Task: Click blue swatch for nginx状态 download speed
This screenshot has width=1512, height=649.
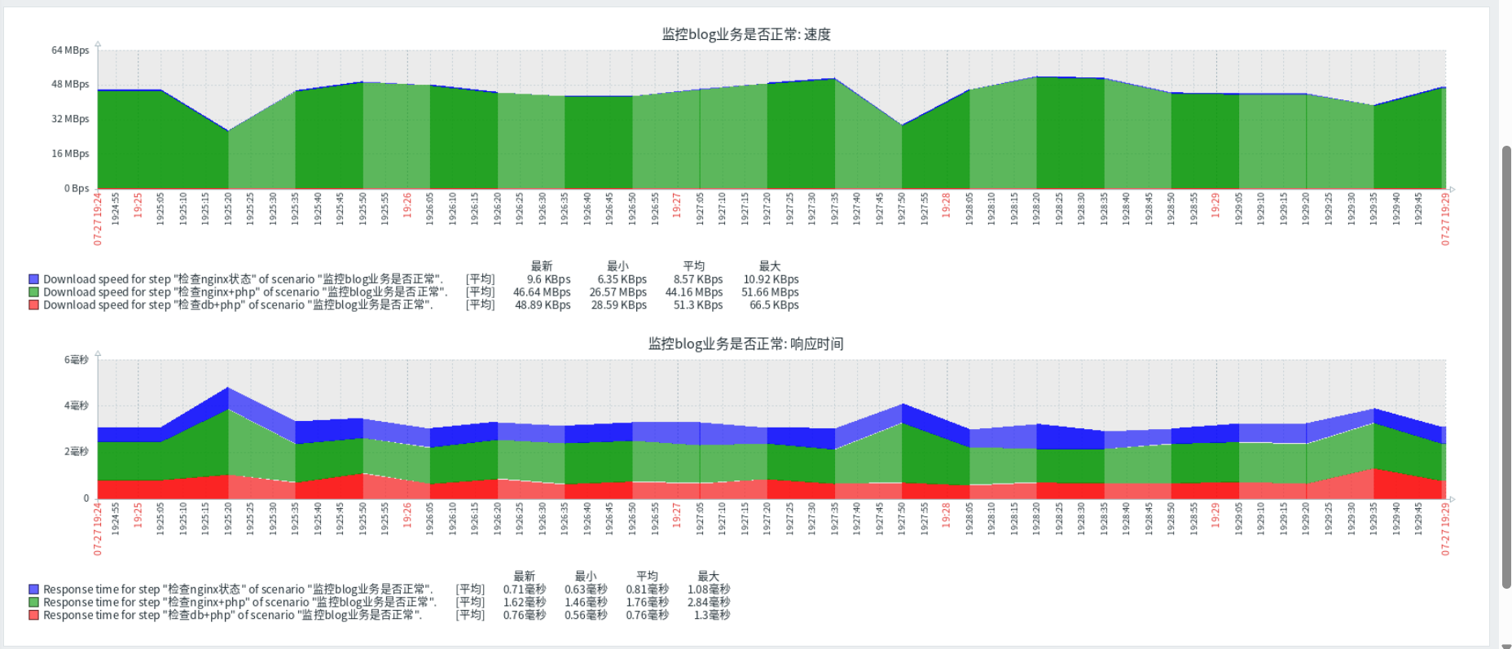Action: (x=33, y=279)
